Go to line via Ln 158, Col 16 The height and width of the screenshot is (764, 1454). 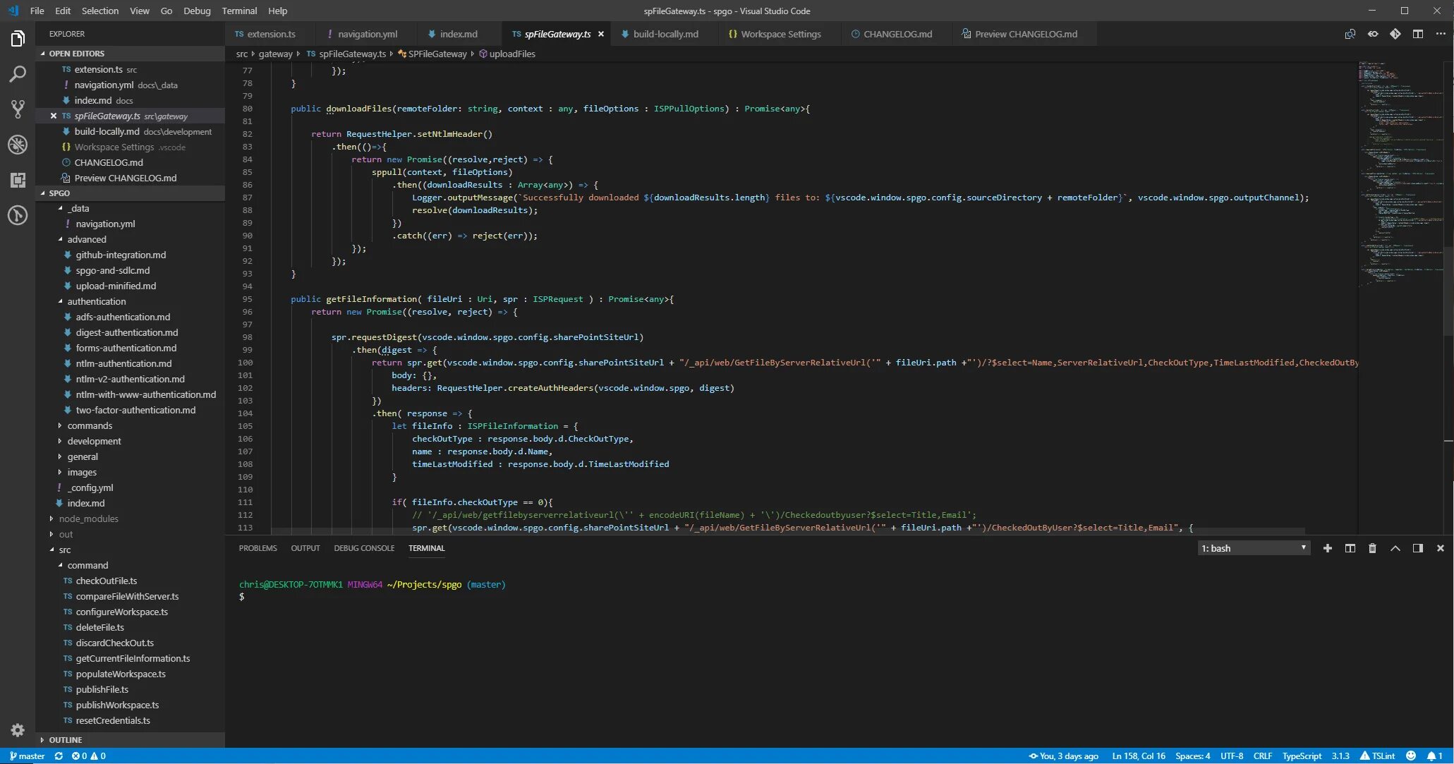(1138, 756)
